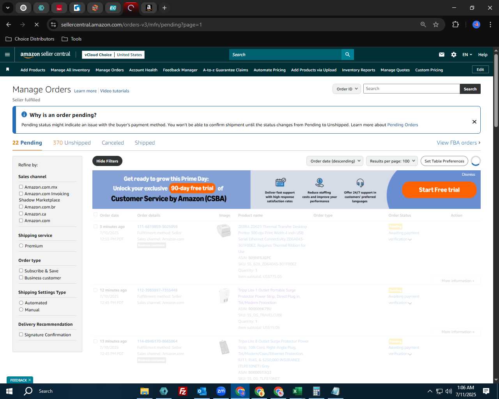The width and height of the screenshot is (499, 399).
Task: Open a new browser tab
Action: pos(165,8)
